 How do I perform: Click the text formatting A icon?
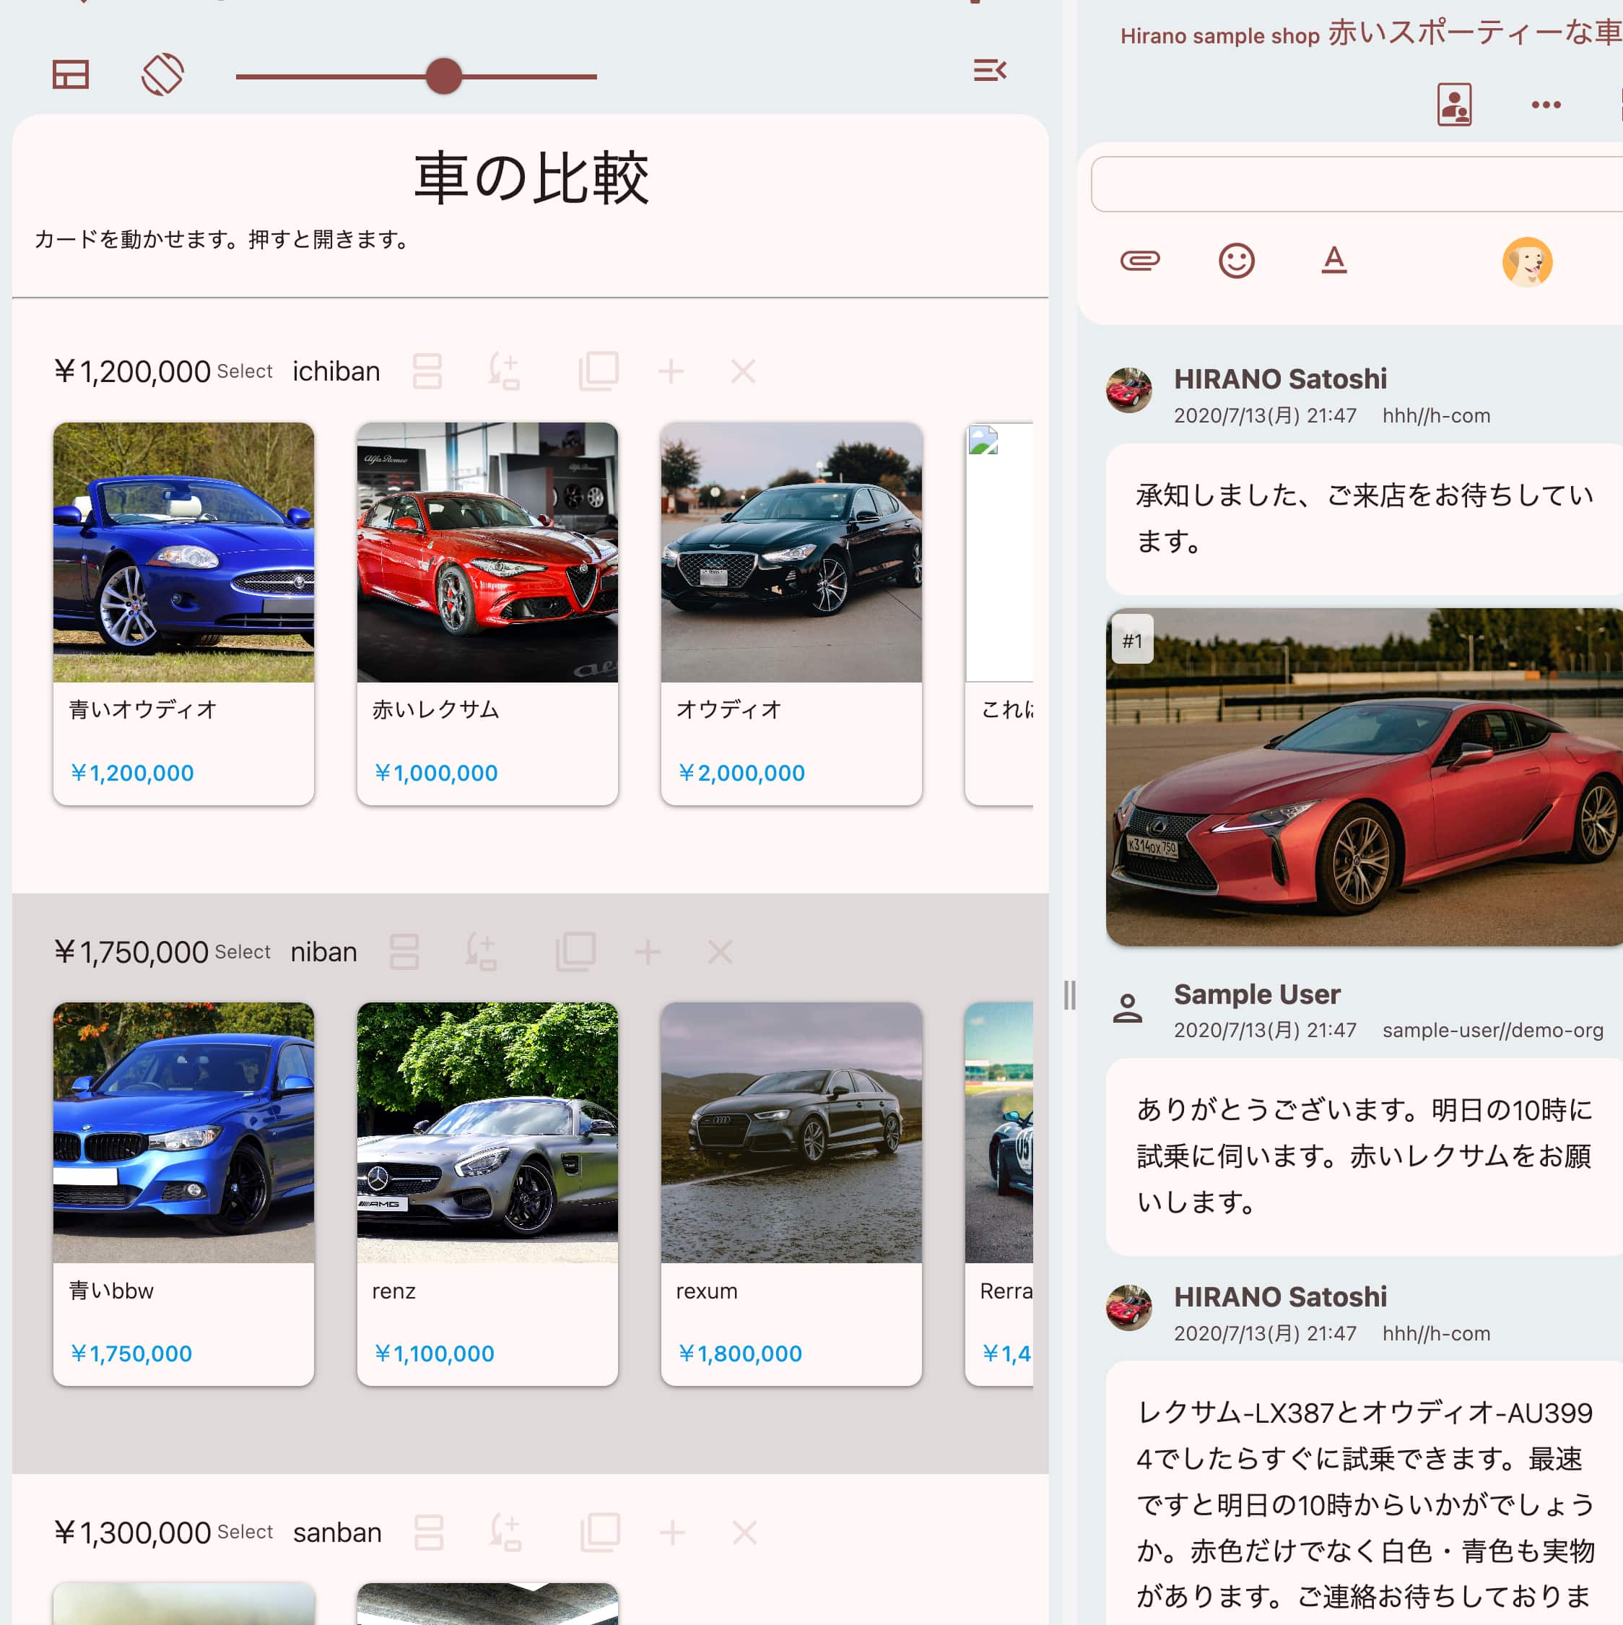1333,261
